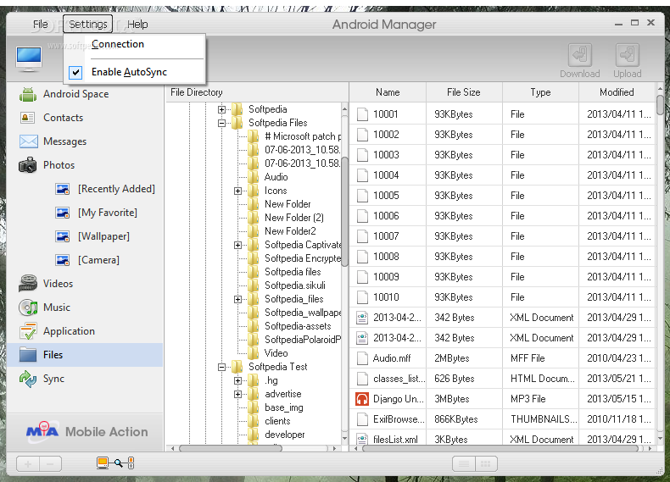This screenshot has height=482, width=670.
Task: Click the directory tree horizontal scrollbar
Action: pos(231,448)
